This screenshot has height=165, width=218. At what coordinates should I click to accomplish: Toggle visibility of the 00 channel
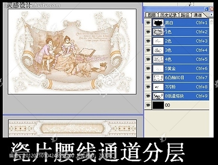(148, 105)
